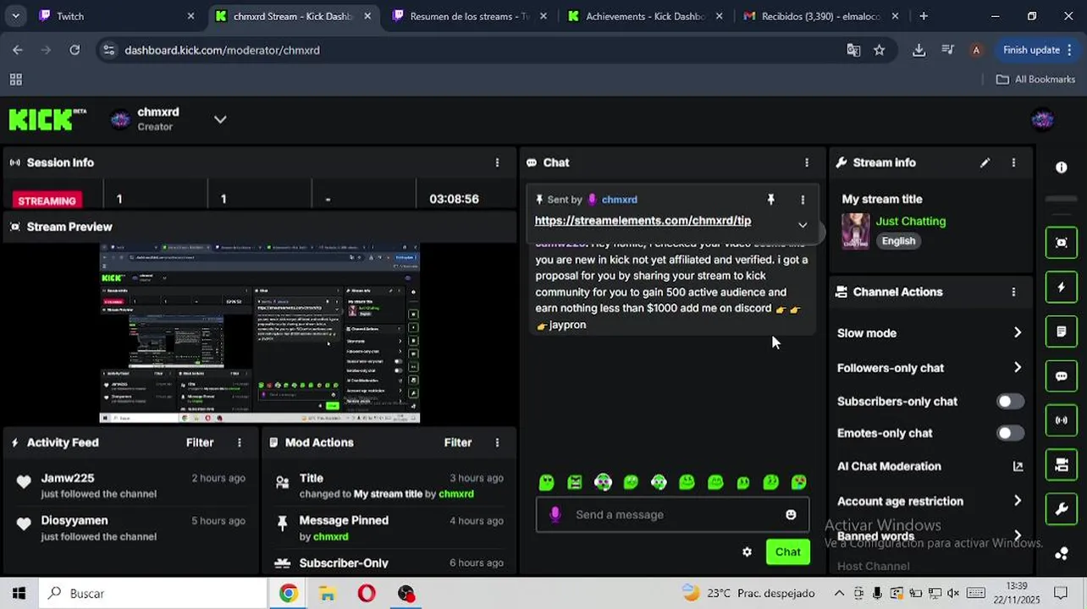Click the pin icon on pinned message

pyautogui.click(x=770, y=200)
